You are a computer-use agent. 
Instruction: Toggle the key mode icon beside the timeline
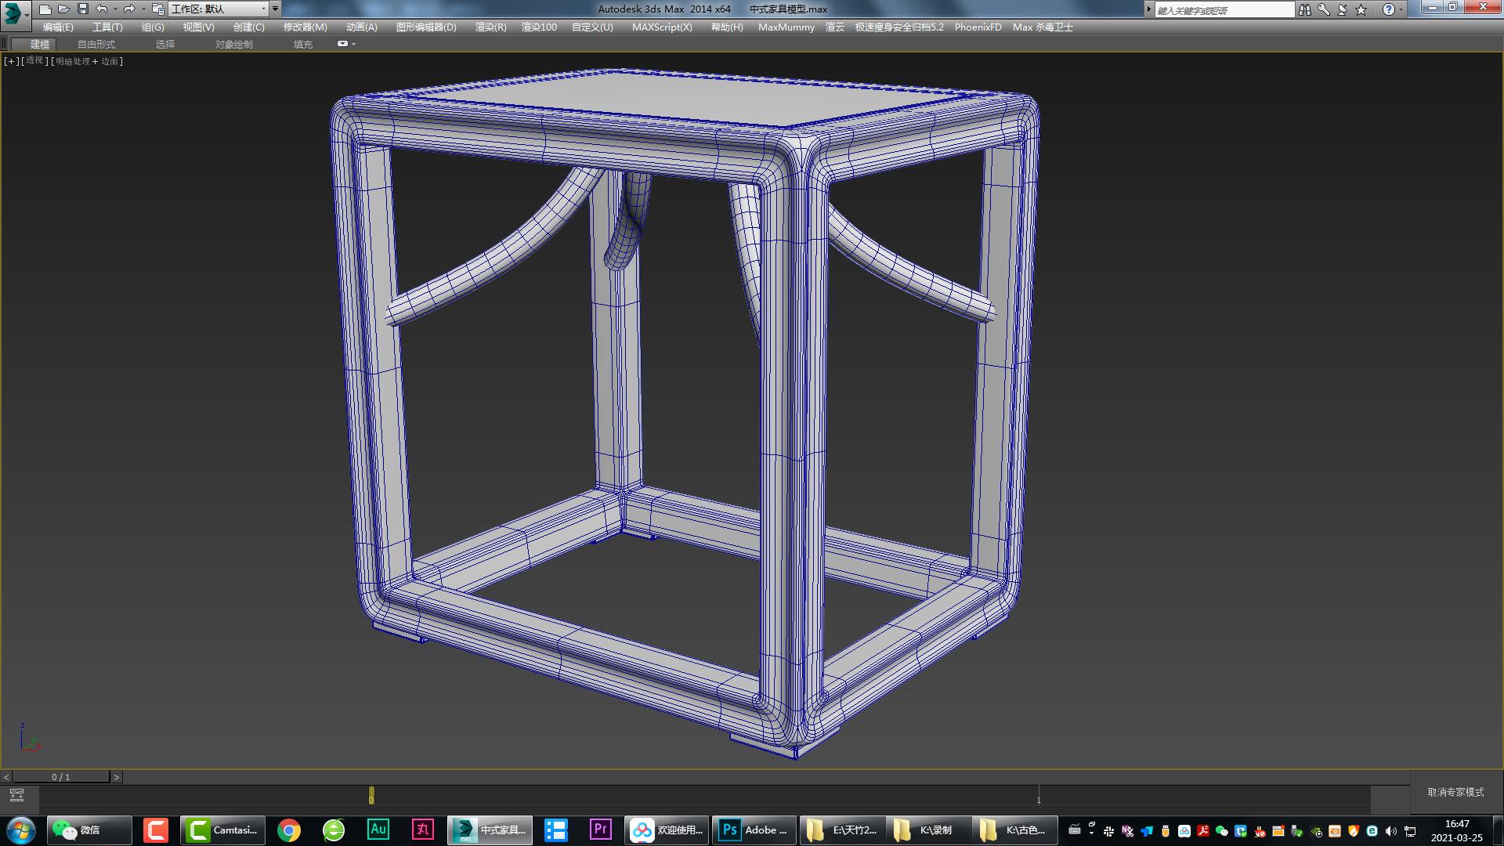point(16,796)
